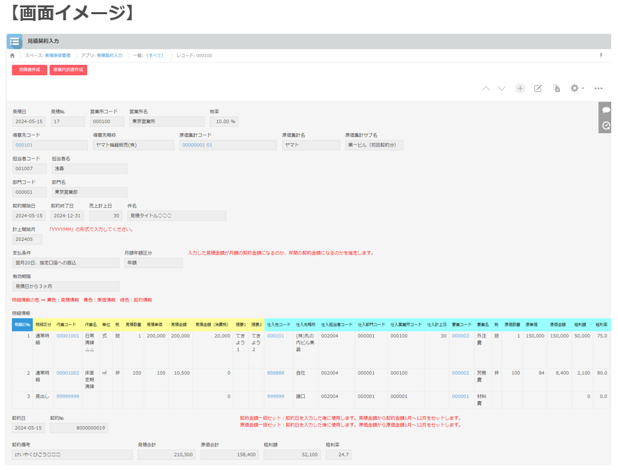Click the 契約備考 field けいやくびこう□□□

click(72, 455)
